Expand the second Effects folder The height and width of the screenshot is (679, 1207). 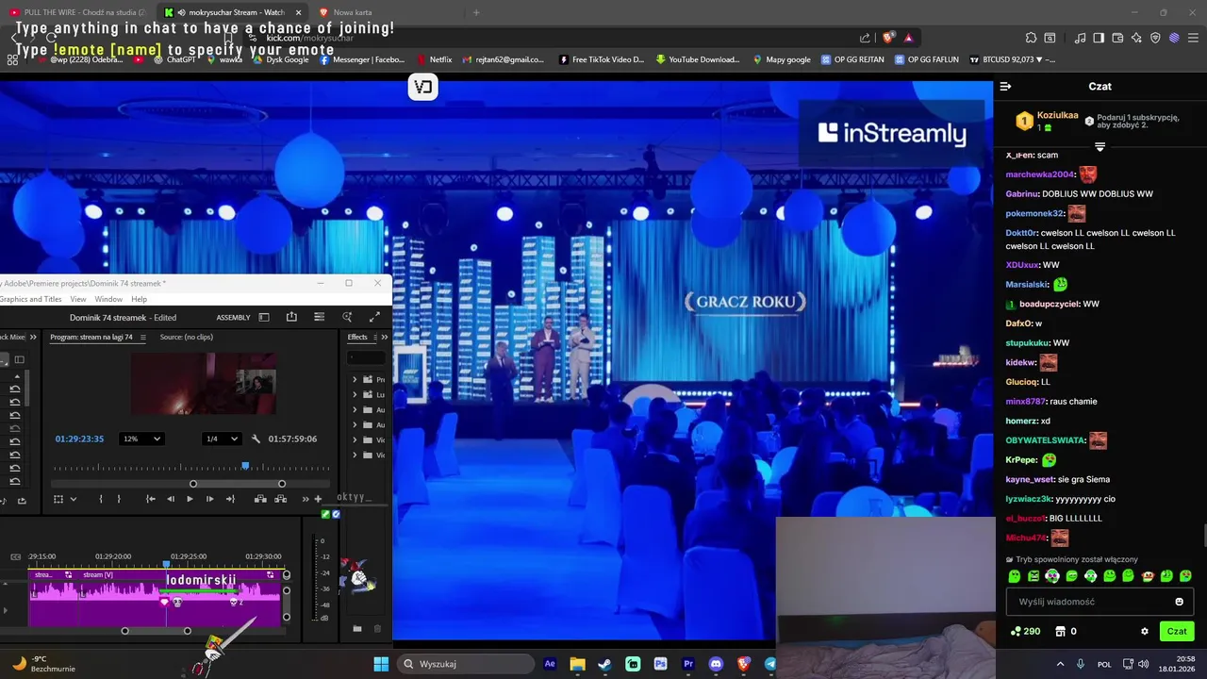tap(355, 394)
